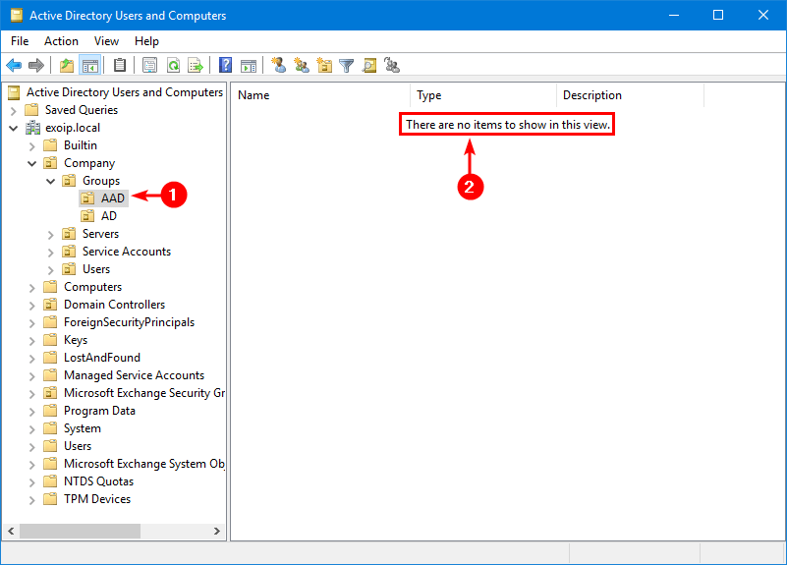The width and height of the screenshot is (787, 565).
Task: Collapse the Company OU
Action: (32, 163)
